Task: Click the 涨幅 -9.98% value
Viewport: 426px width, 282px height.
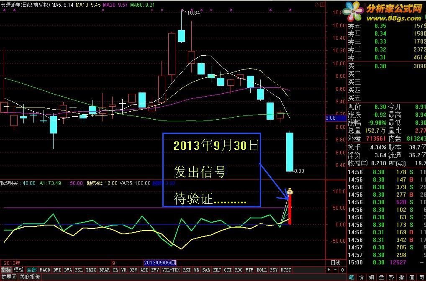Action: coord(377,123)
